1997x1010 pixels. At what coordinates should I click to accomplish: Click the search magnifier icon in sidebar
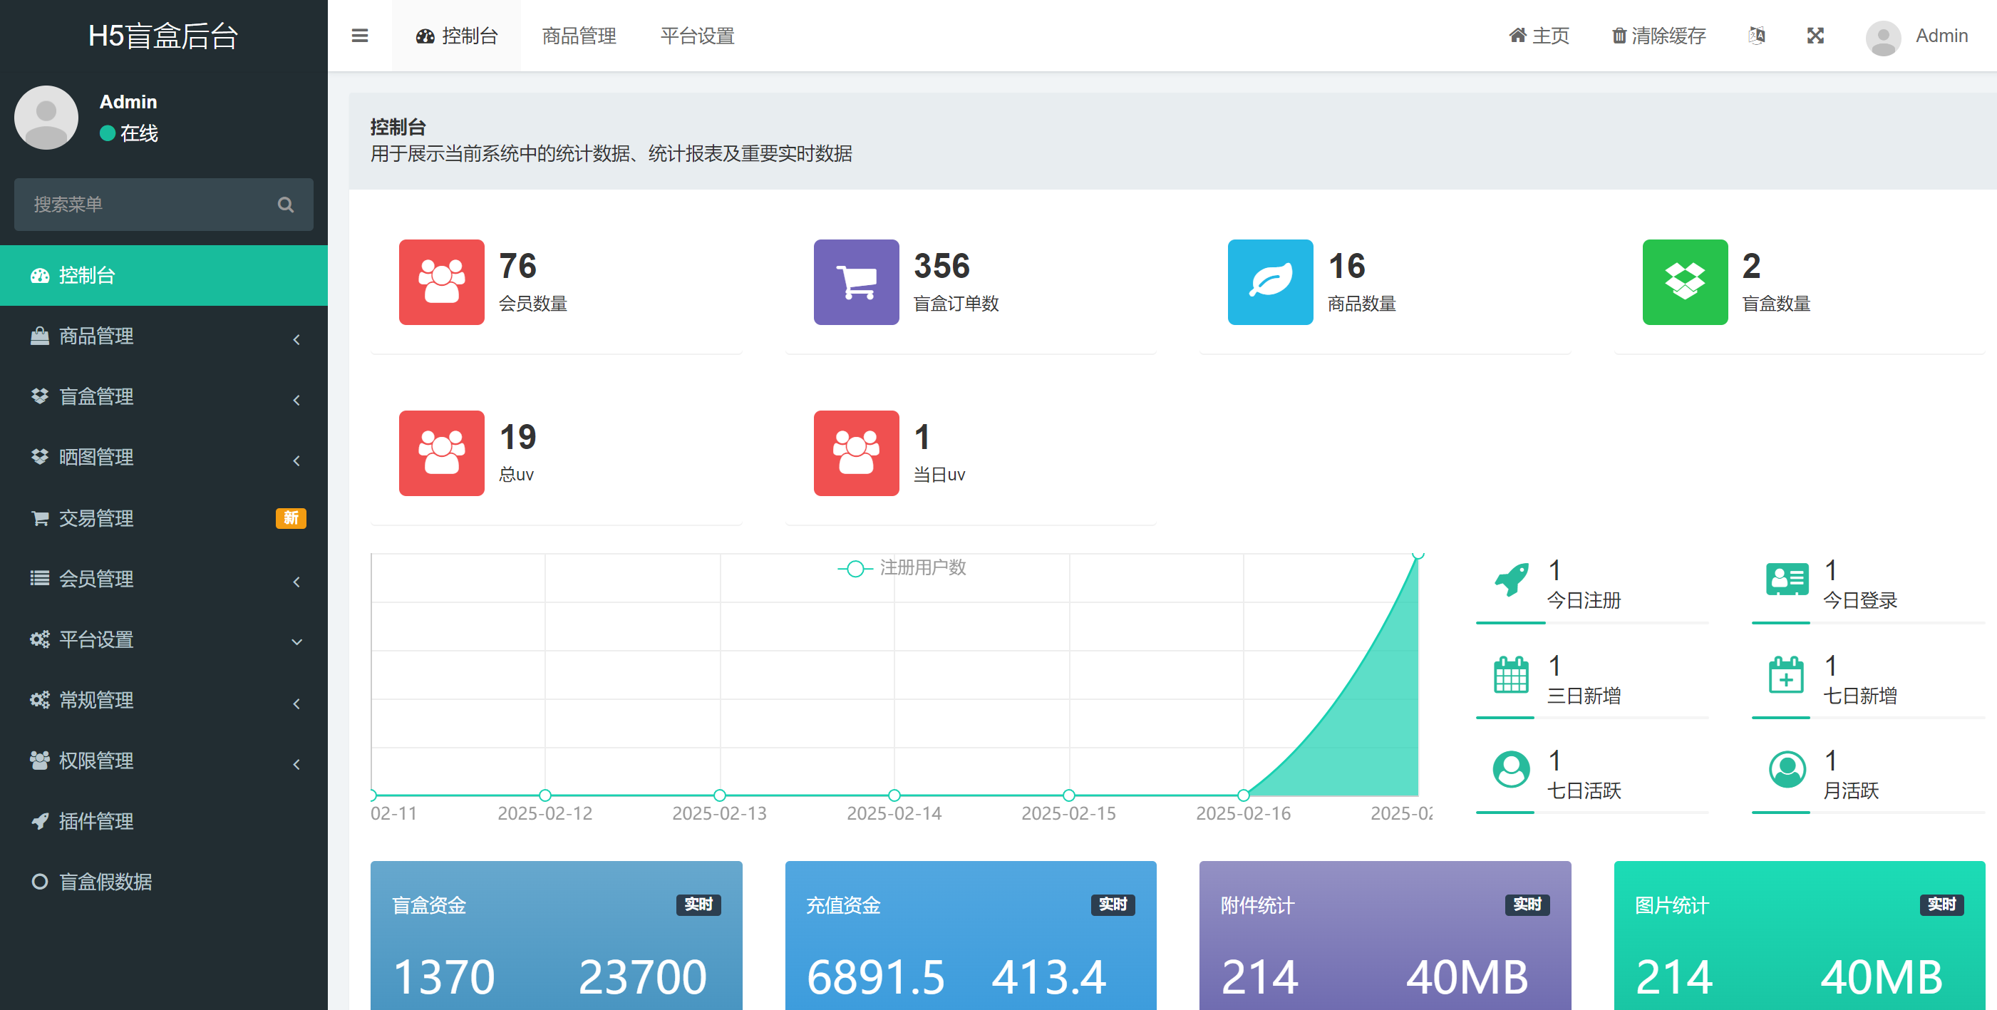pos(285,205)
